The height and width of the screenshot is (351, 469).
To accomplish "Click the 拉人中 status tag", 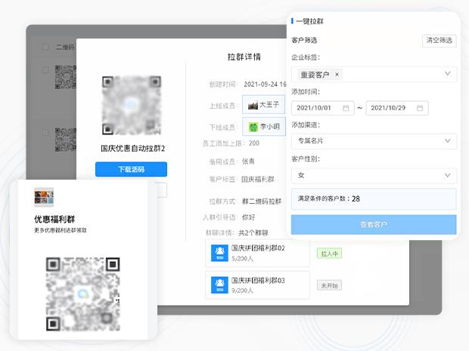I will point(329,254).
